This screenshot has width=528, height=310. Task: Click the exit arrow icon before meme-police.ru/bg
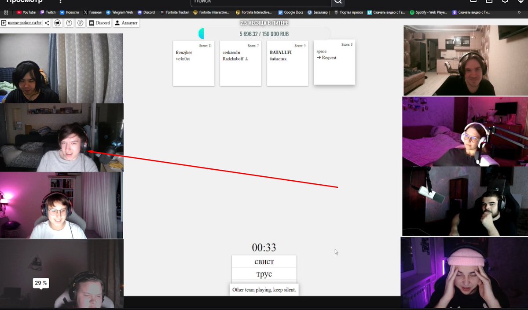pyautogui.click(x=4, y=23)
